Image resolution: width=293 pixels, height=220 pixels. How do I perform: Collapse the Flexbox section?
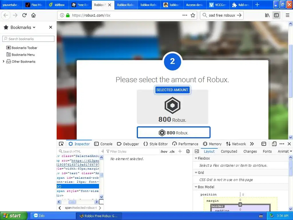(x=196, y=158)
